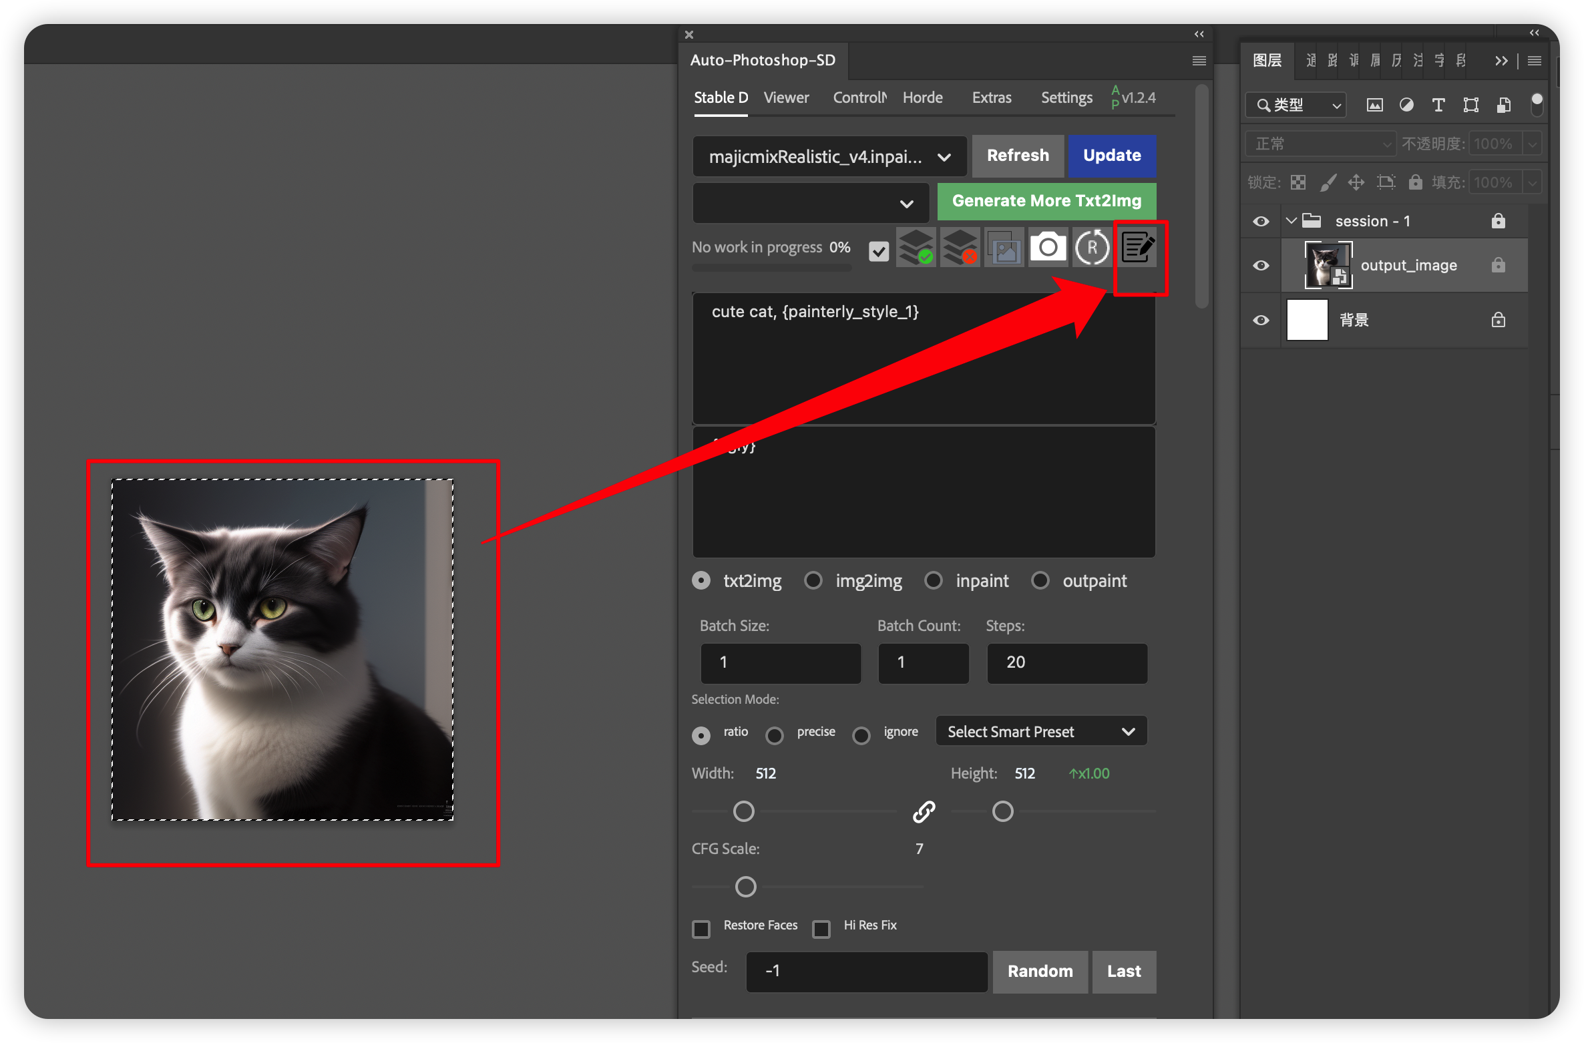Switch to the Horde tab
Screen dimensions: 1584x1043
923,97
